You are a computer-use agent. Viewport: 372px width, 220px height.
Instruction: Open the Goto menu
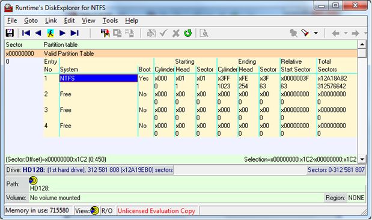click(x=31, y=20)
